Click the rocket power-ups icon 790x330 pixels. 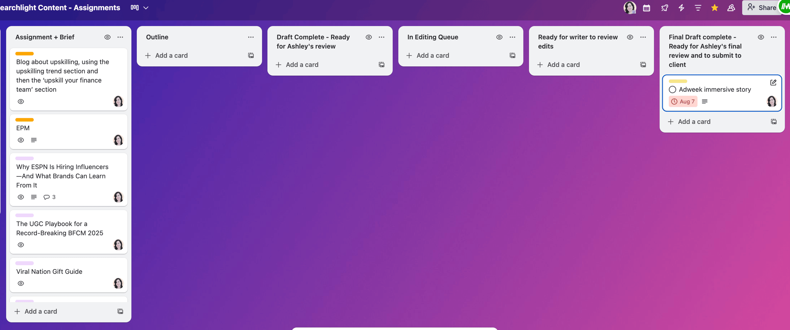[664, 8]
